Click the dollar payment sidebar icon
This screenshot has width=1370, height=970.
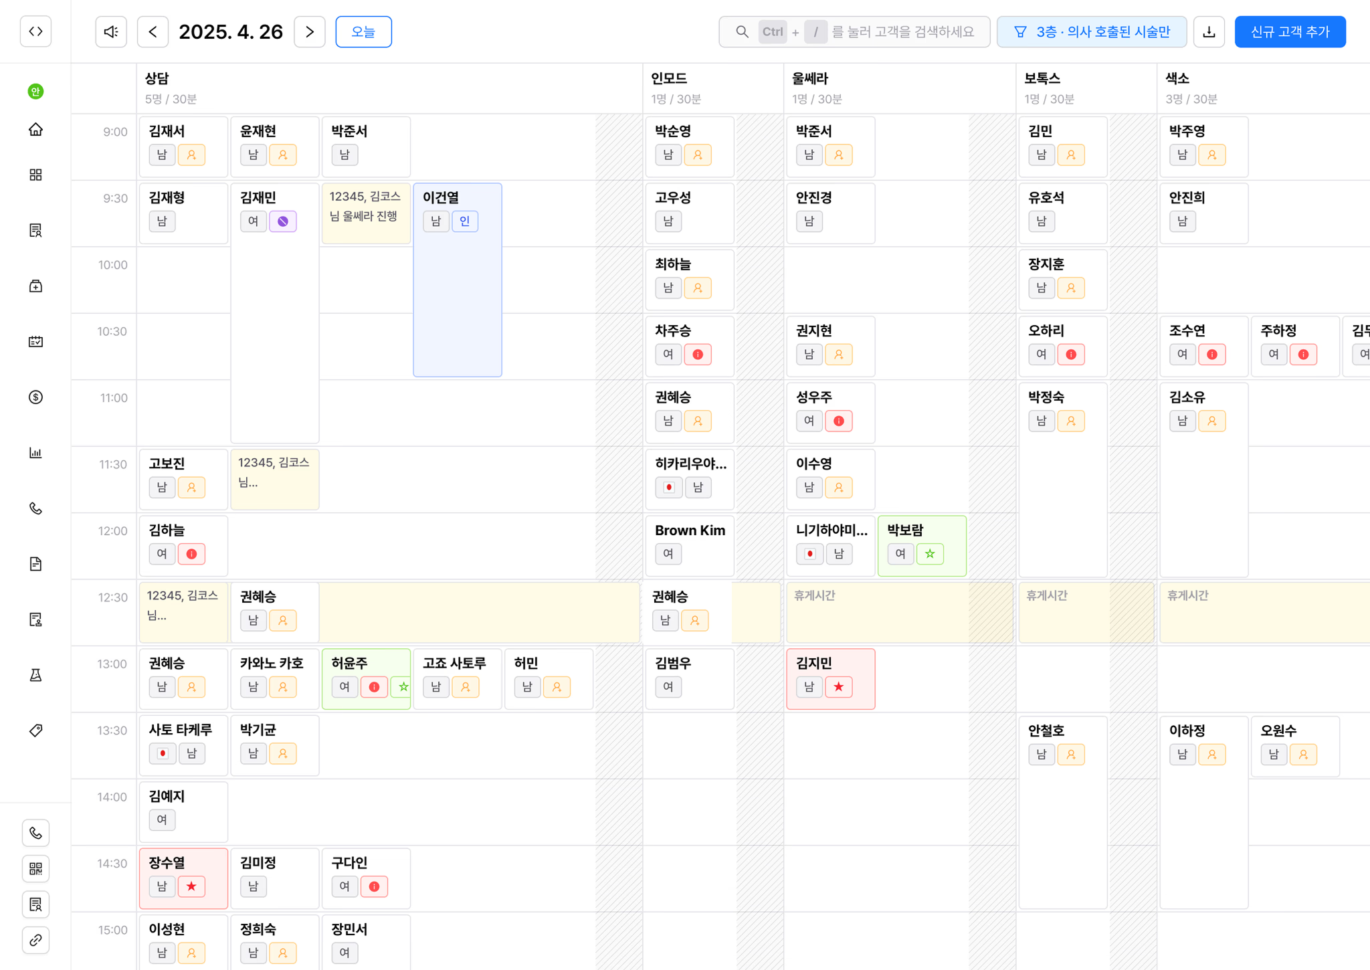coord(35,397)
